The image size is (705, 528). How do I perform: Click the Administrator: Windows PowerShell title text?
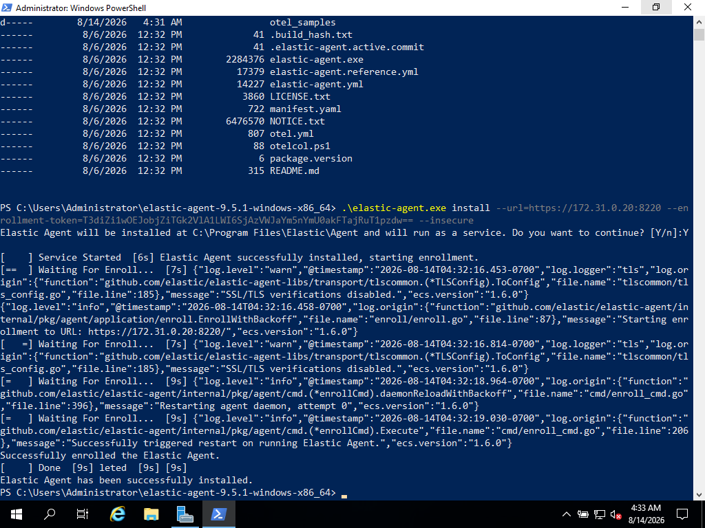coord(81,8)
